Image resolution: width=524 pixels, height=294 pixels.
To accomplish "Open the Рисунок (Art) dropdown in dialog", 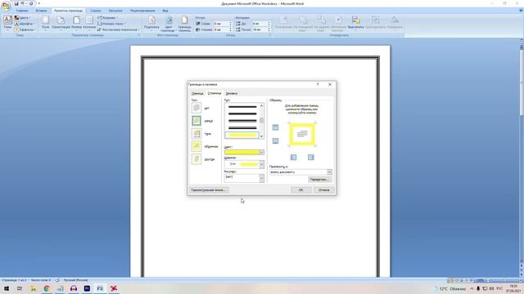I will (x=261, y=178).
